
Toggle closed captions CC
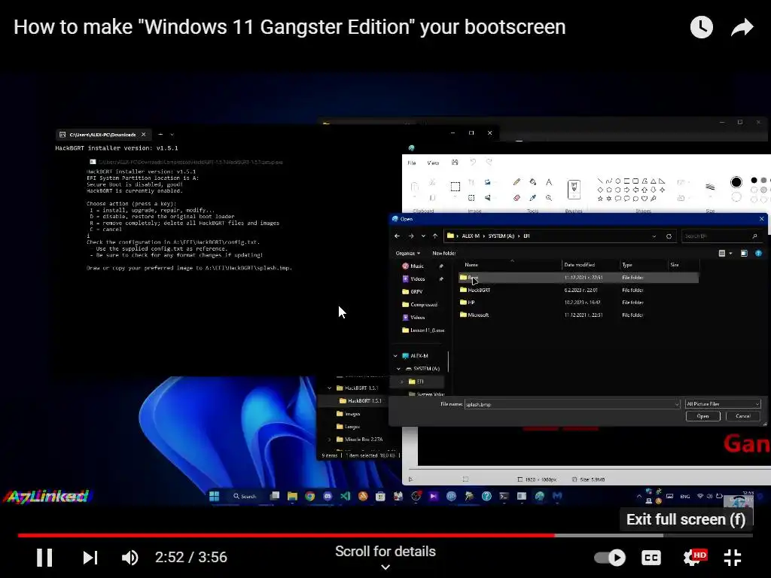tap(651, 558)
